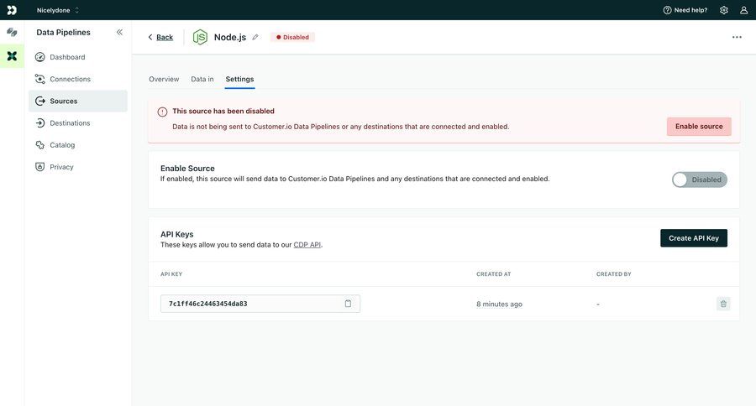Screen dimensions: 756x406
Task: Click the Sources arrow icon
Action: click(x=40, y=101)
